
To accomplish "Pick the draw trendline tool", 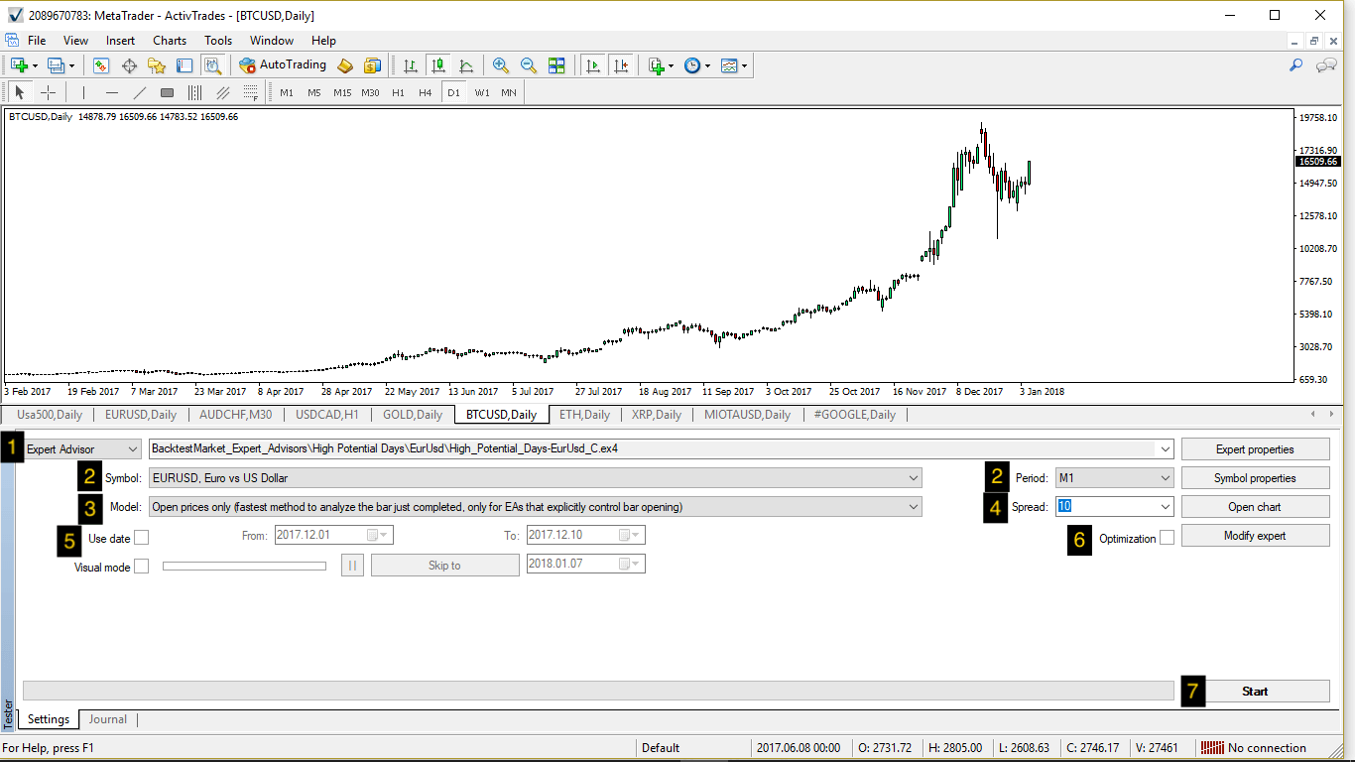I will [x=140, y=92].
